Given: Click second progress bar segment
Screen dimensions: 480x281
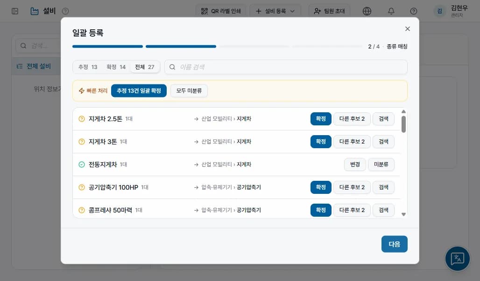Looking at the screenshot, I should click(x=181, y=47).
